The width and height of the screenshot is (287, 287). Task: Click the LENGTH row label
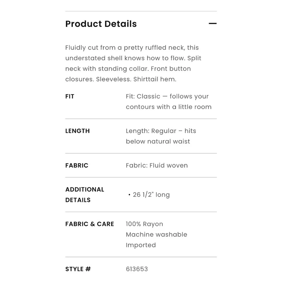coord(77,131)
